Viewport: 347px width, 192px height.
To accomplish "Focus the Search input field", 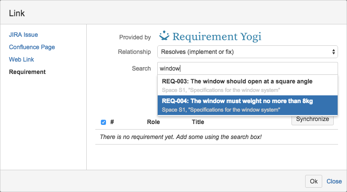I will point(247,68).
